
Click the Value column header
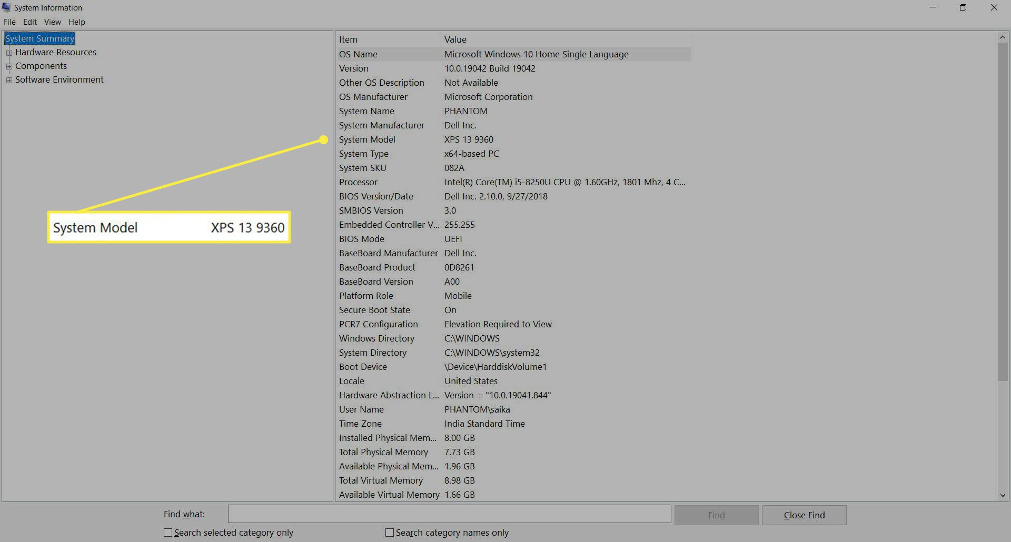click(x=566, y=39)
